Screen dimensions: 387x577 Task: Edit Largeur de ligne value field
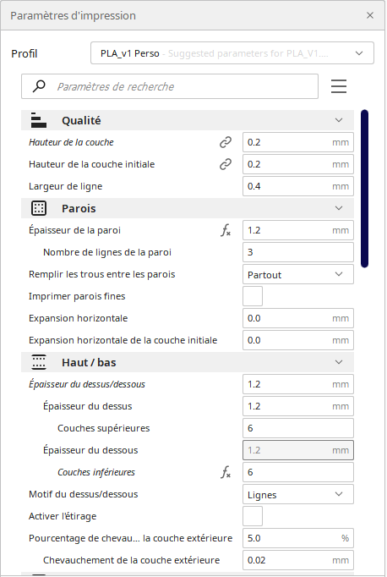(298, 186)
